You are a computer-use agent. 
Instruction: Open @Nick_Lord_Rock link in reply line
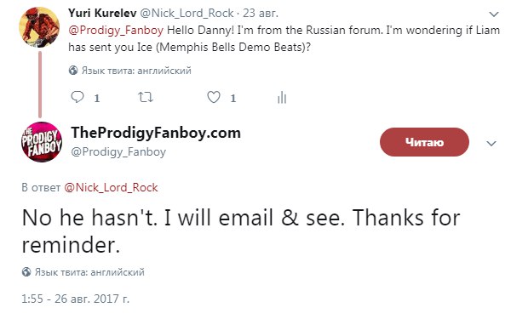(111, 187)
